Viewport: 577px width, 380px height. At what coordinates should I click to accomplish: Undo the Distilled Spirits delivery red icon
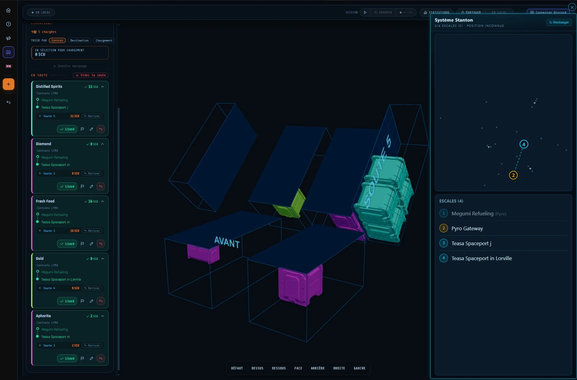pos(101,129)
